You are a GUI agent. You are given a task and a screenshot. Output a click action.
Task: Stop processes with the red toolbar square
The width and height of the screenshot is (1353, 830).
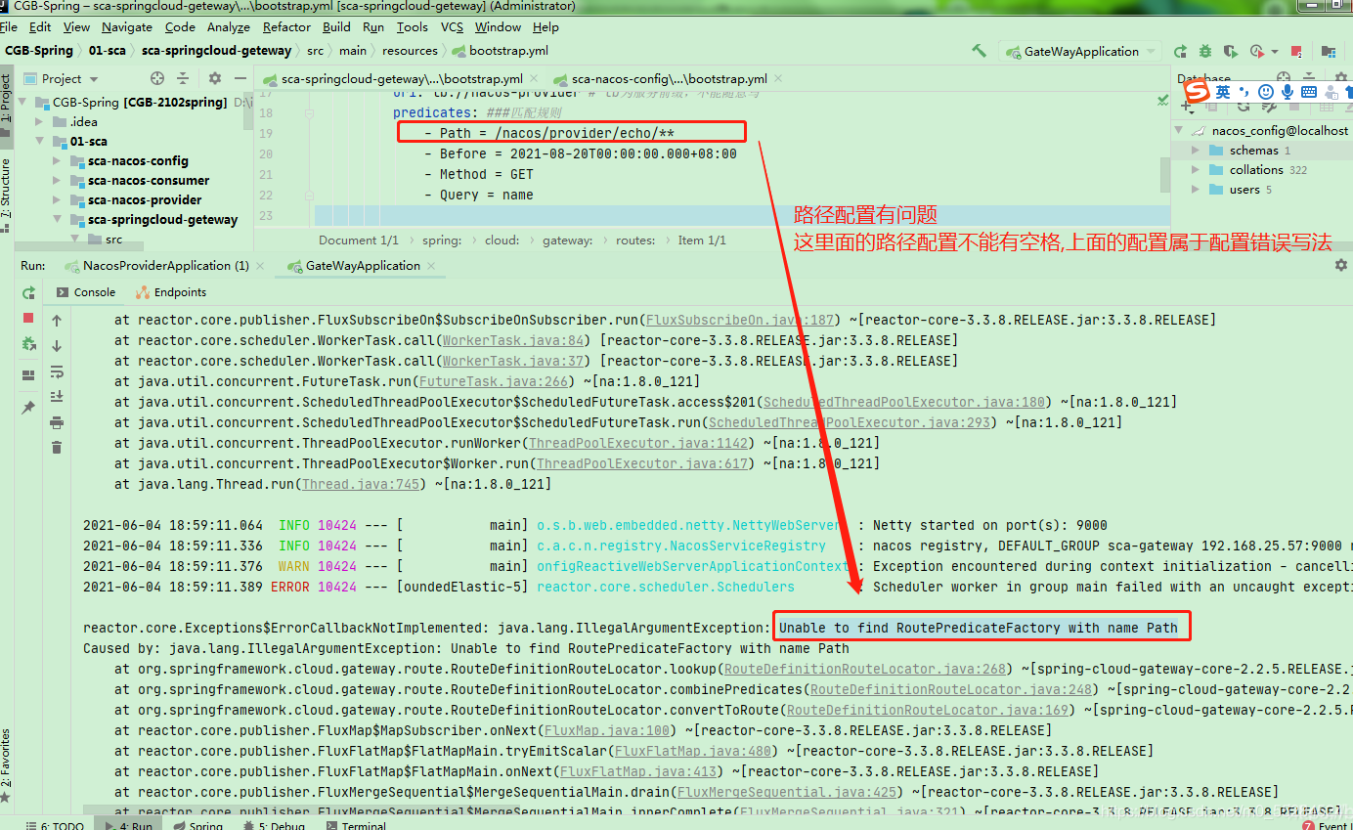click(x=1296, y=51)
